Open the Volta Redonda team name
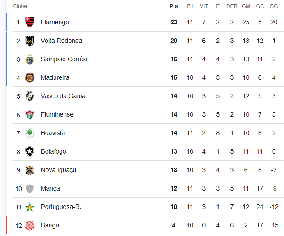 (61, 41)
